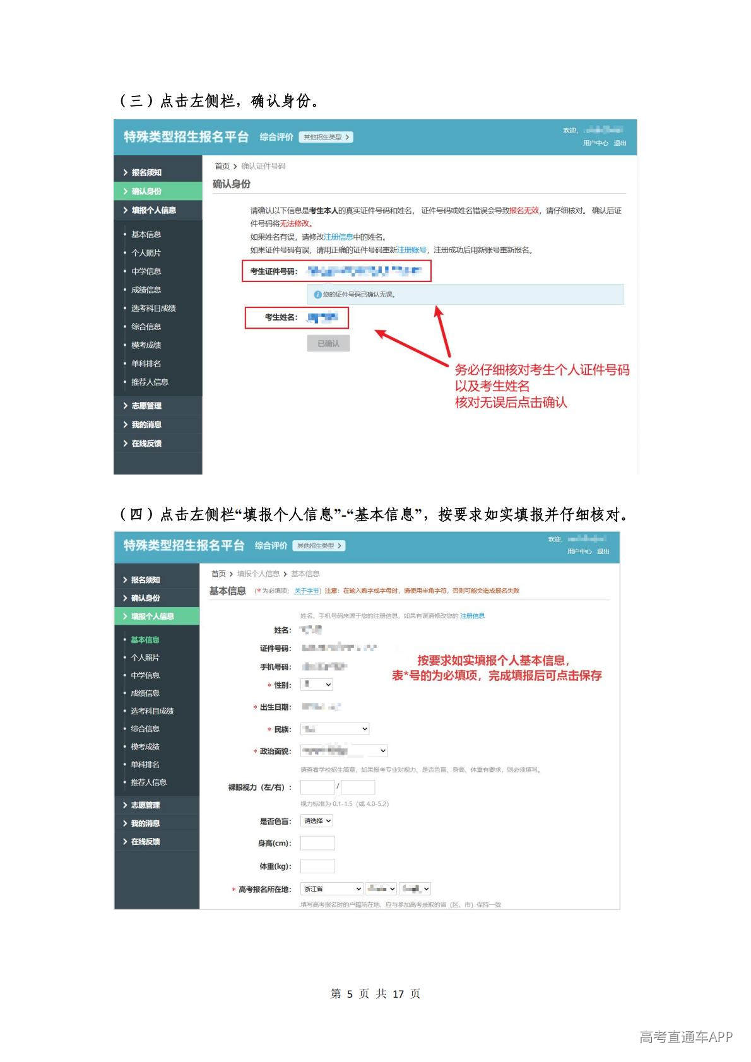Click 退出 in the 基本信息 form header
Viewport: 751px width, 1062px height.
click(603, 552)
